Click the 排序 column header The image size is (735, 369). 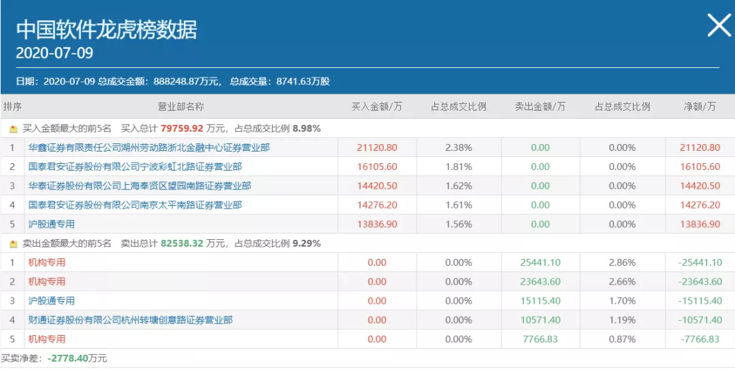click(x=13, y=107)
